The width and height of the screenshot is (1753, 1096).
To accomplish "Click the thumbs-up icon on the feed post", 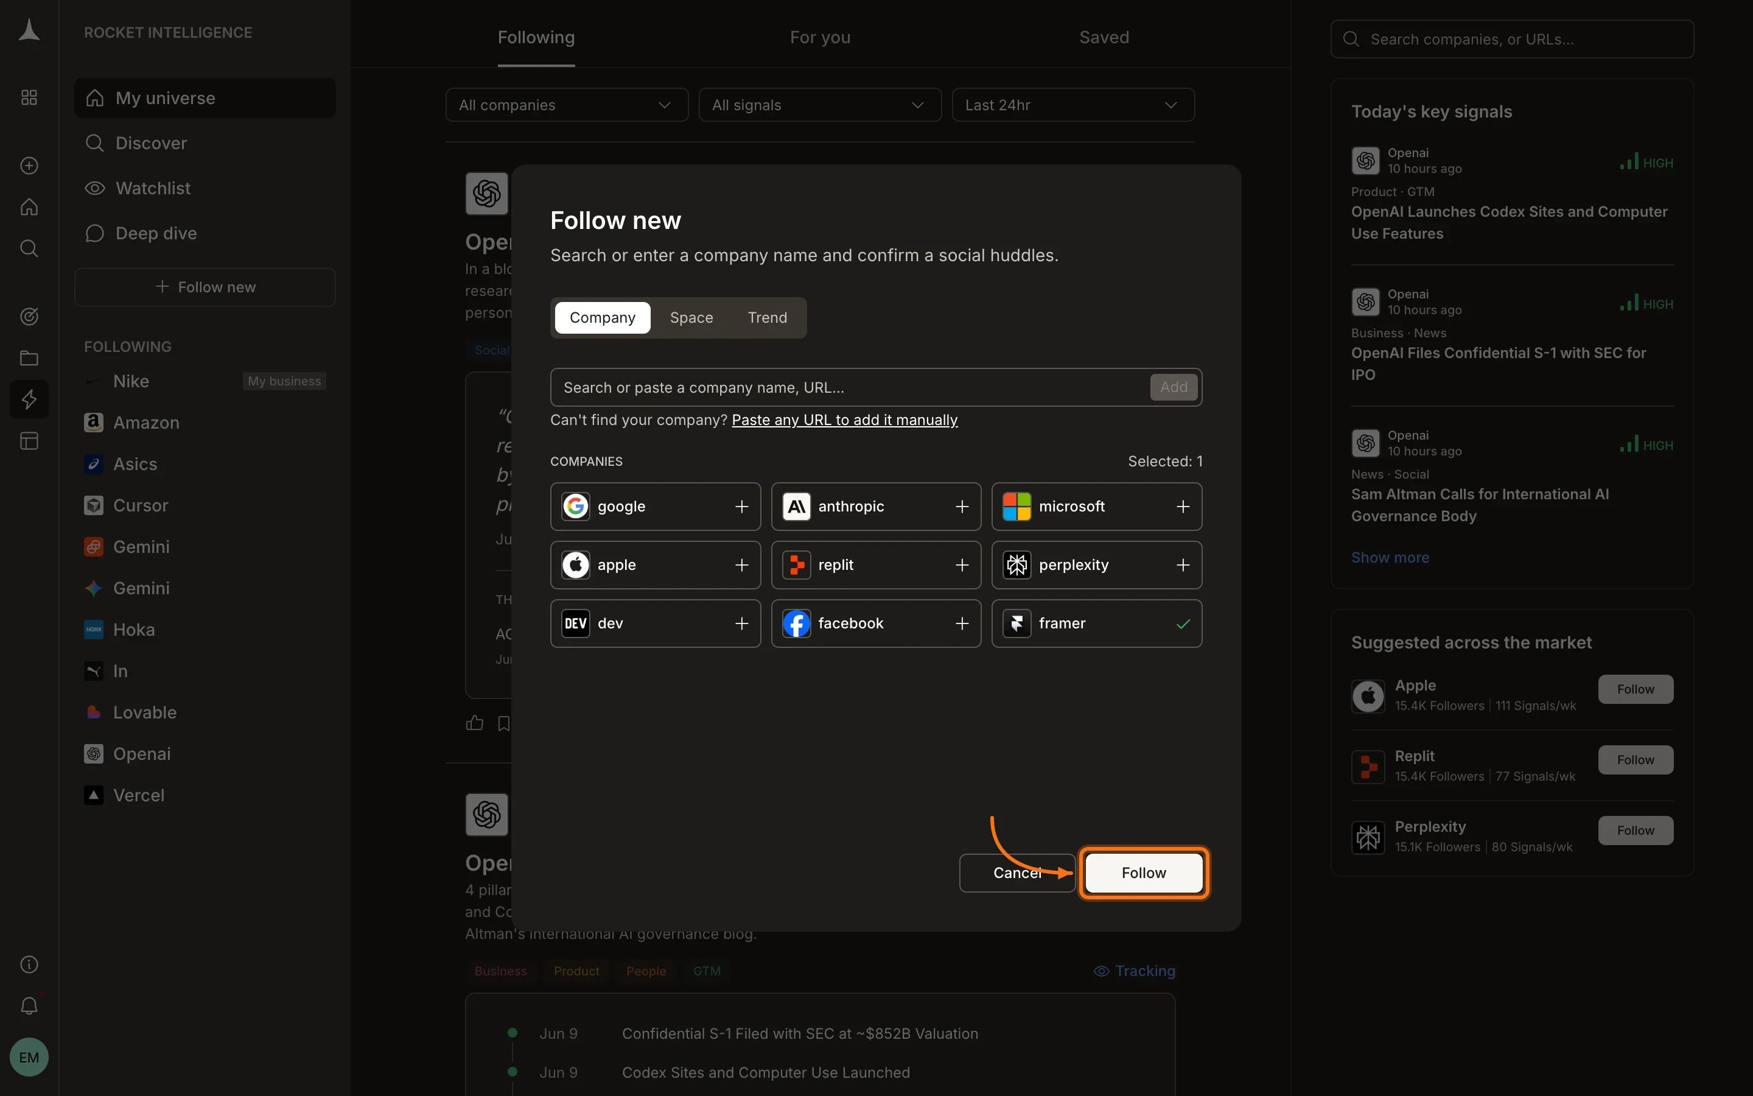I will point(475,723).
